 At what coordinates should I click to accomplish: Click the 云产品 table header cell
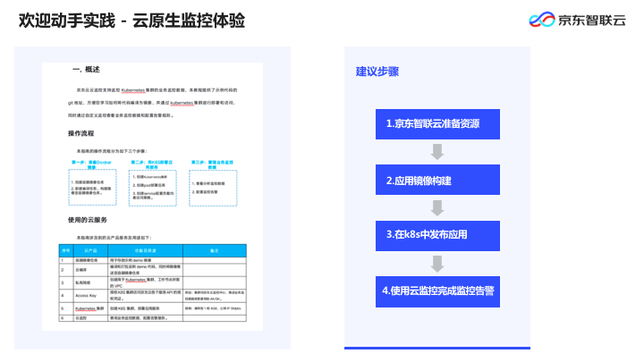[x=90, y=250]
